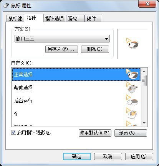159x166 pixels.
Task: Click the Working in Background (后台运行) cursor icon
Action: point(132,100)
